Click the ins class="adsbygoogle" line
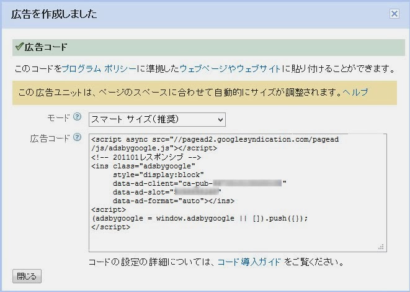410x292 pixels. click(x=143, y=166)
